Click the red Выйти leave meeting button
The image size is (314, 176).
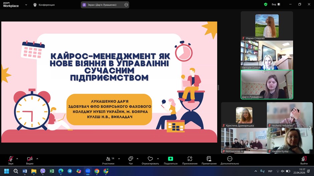click(x=304, y=159)
